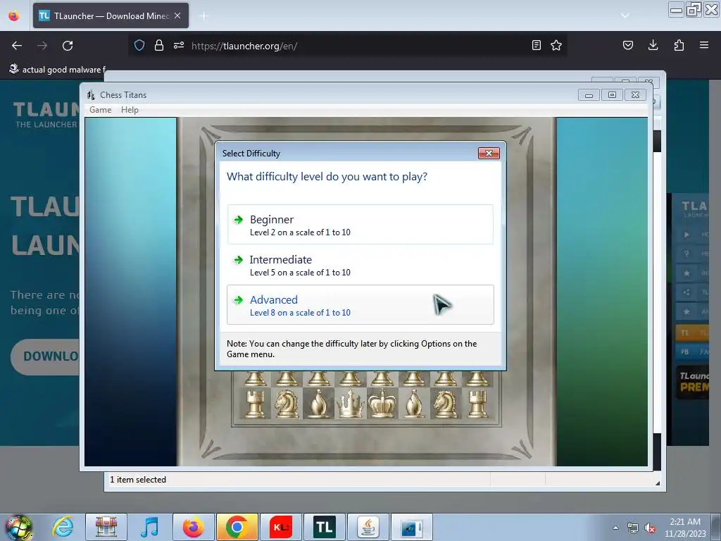Viewport: 721px width, 541px height.
Task: Open the clock showing 2:21 AM
Action: coord(685,528)
